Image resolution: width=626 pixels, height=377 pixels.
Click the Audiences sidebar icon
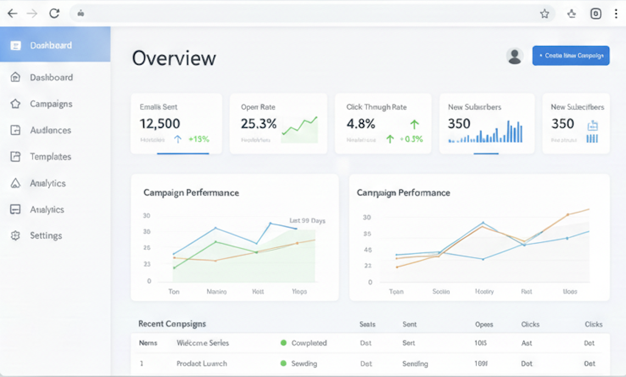click(x=15, y=130)
